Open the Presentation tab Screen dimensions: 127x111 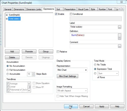pos(70,9)
